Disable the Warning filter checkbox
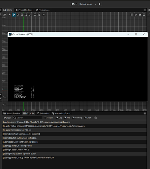 click(x=73, y=118)
